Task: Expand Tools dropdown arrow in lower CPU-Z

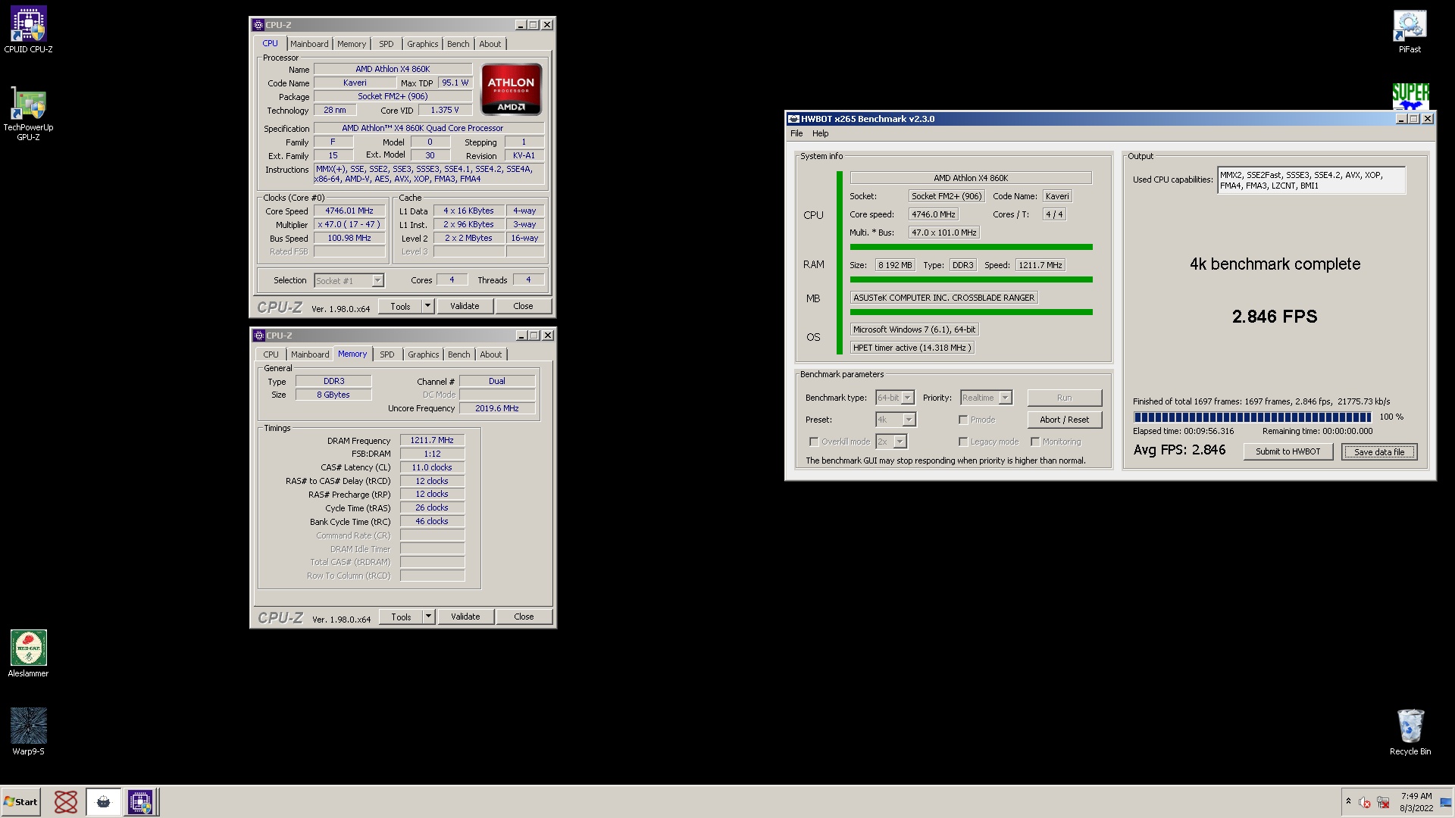Action: [428, 617]
